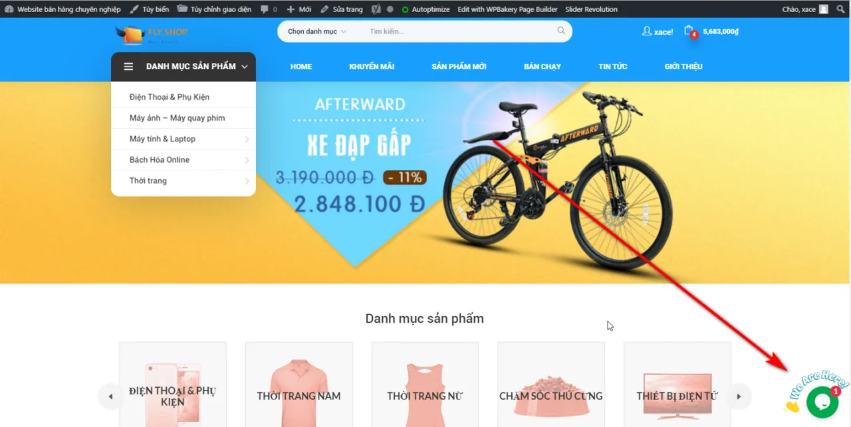Expand Bách Hóa Online submenu
Image resolution: width=851 pixels, height=427 pixels.
pos(247,160)
